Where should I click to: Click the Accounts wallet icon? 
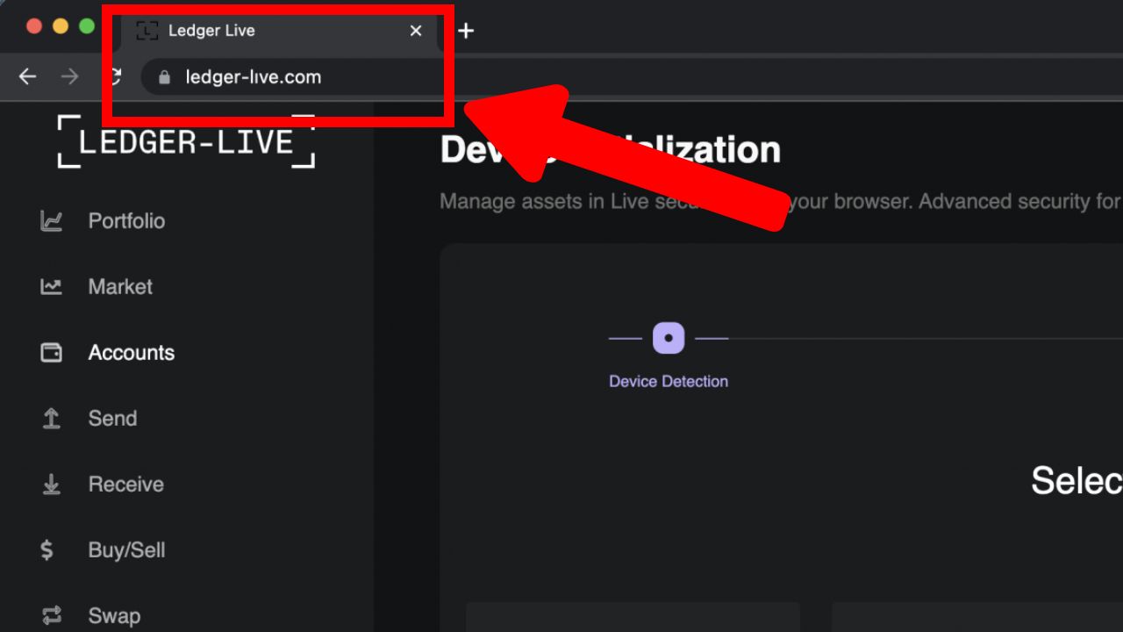[x=51, y=353]
